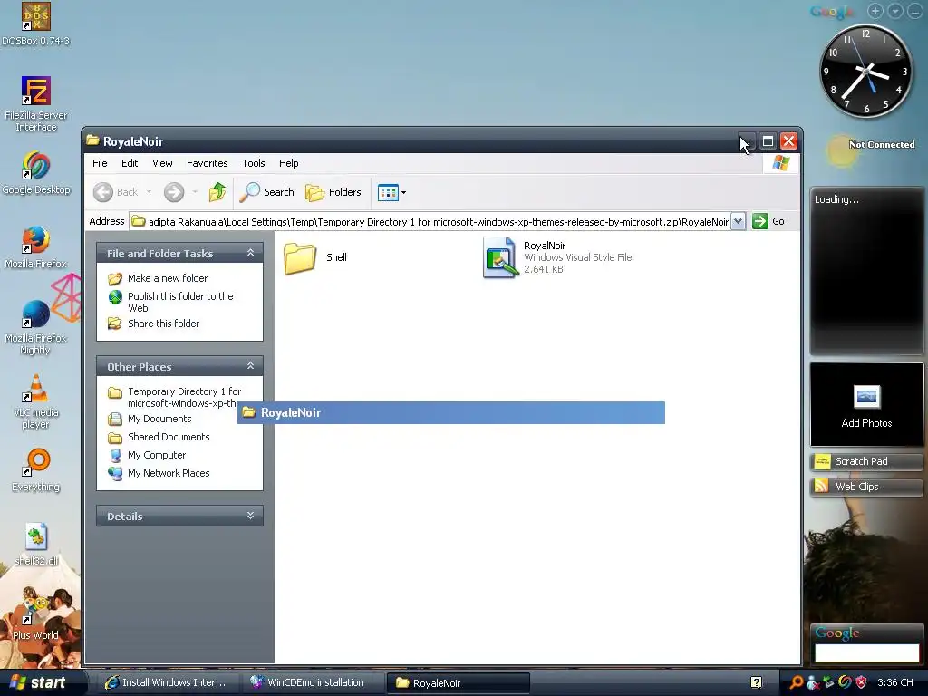Open the View menu

click(162, 163)
